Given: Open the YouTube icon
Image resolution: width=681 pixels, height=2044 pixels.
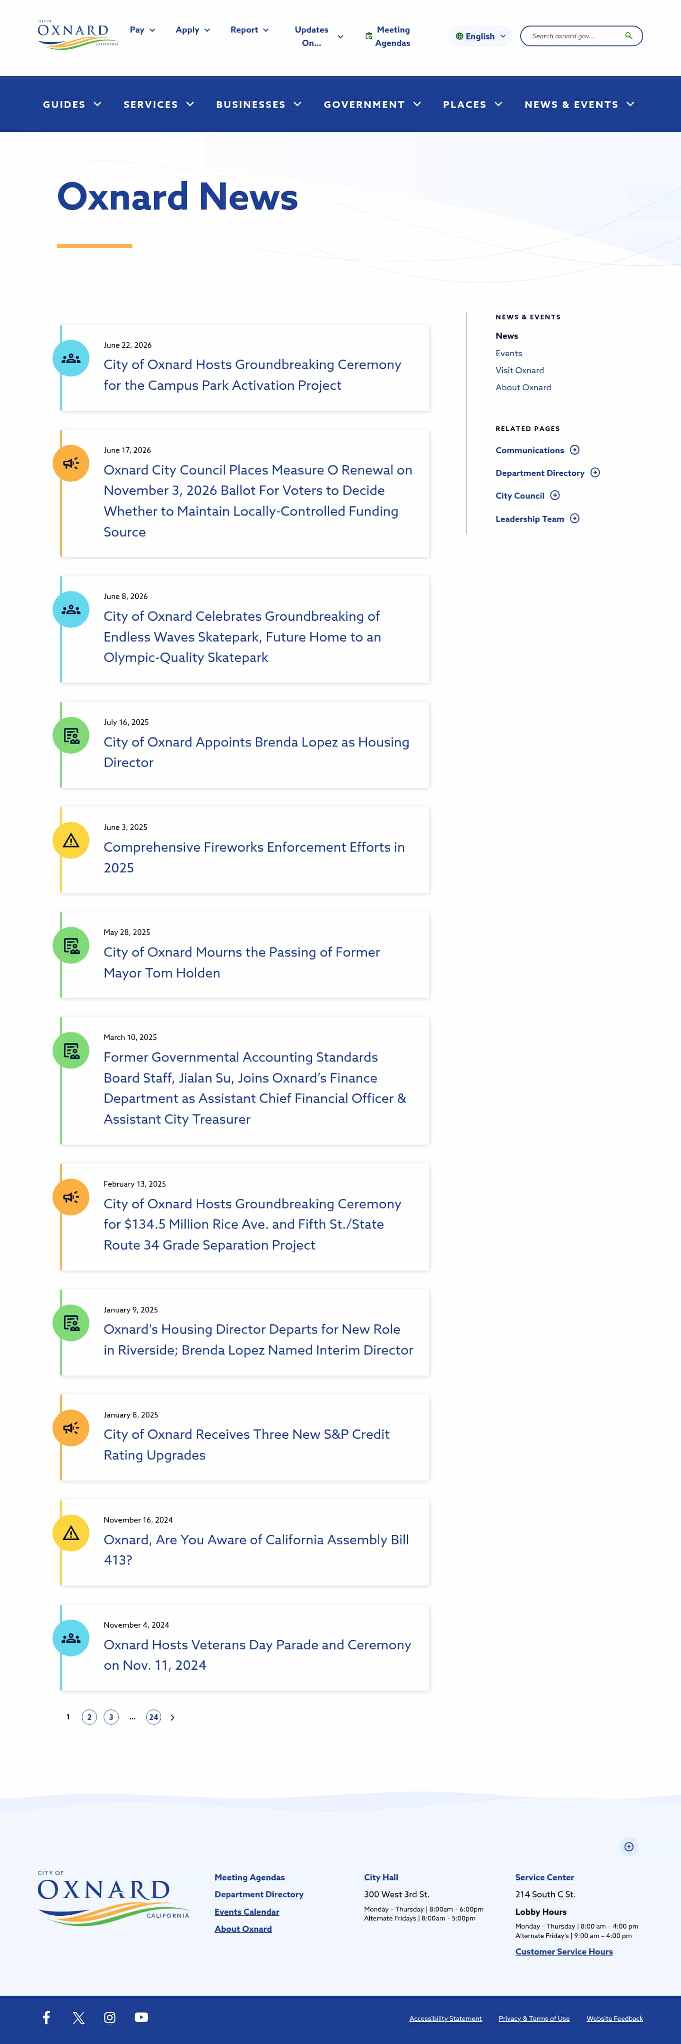Looking at the screenshot, I should (141, 2018).
